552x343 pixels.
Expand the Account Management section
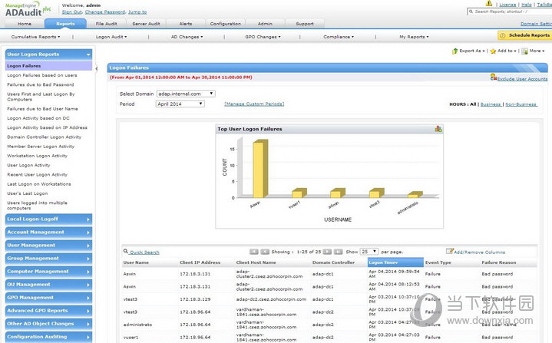48,233
